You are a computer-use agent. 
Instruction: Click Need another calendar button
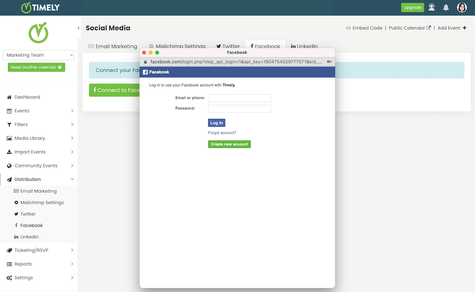37,68
